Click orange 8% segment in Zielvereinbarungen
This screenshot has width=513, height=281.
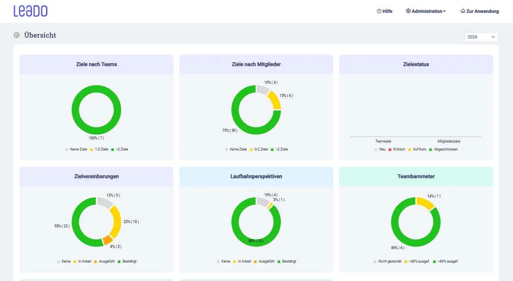pos(107,240)
